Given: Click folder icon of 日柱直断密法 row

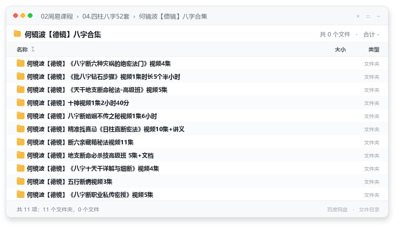Looking at the screenshot, I should click(20, 129).
